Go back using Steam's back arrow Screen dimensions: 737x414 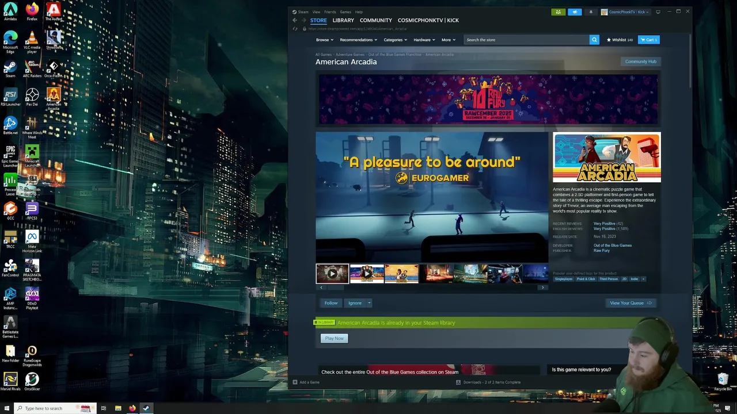(x=295, y=20)
